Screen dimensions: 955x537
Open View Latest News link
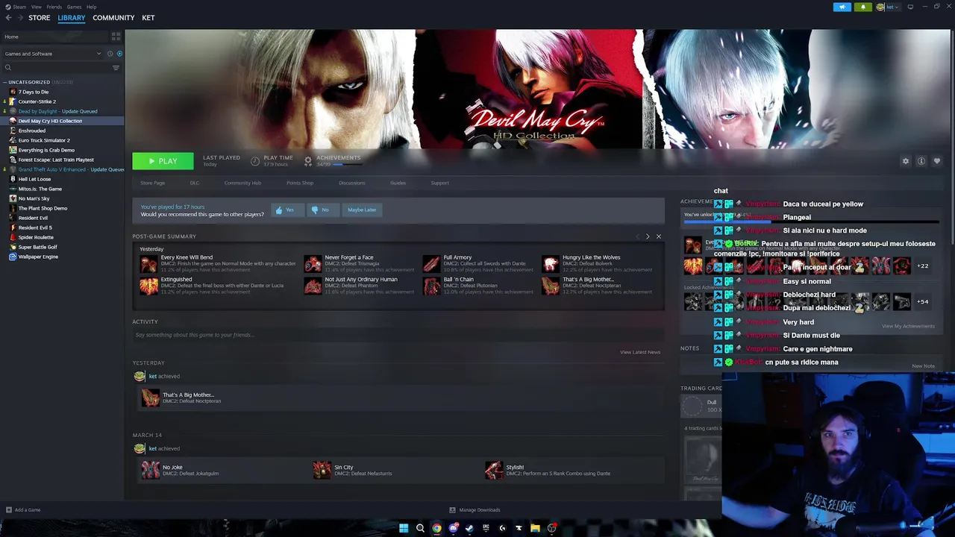[640, 352]
